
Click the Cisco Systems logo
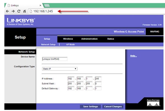coord(153,103)
